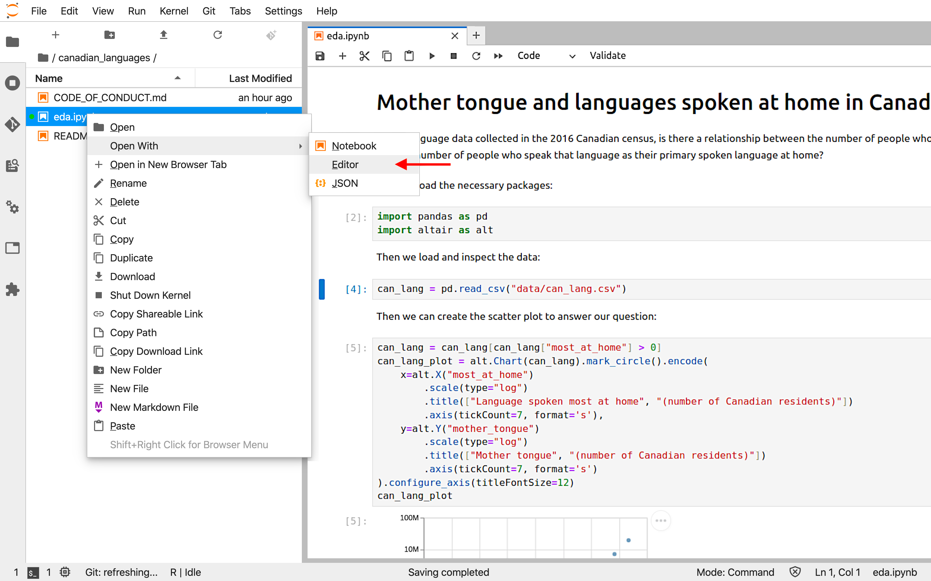Click the Git clone icon in file browser
This screenshot has height=581, width=931.
coord(271,35)
